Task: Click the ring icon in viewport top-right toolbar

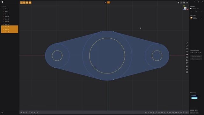Action: [x=187, y=3]
